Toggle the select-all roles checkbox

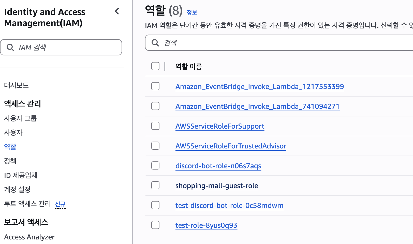tap(155, 66)
